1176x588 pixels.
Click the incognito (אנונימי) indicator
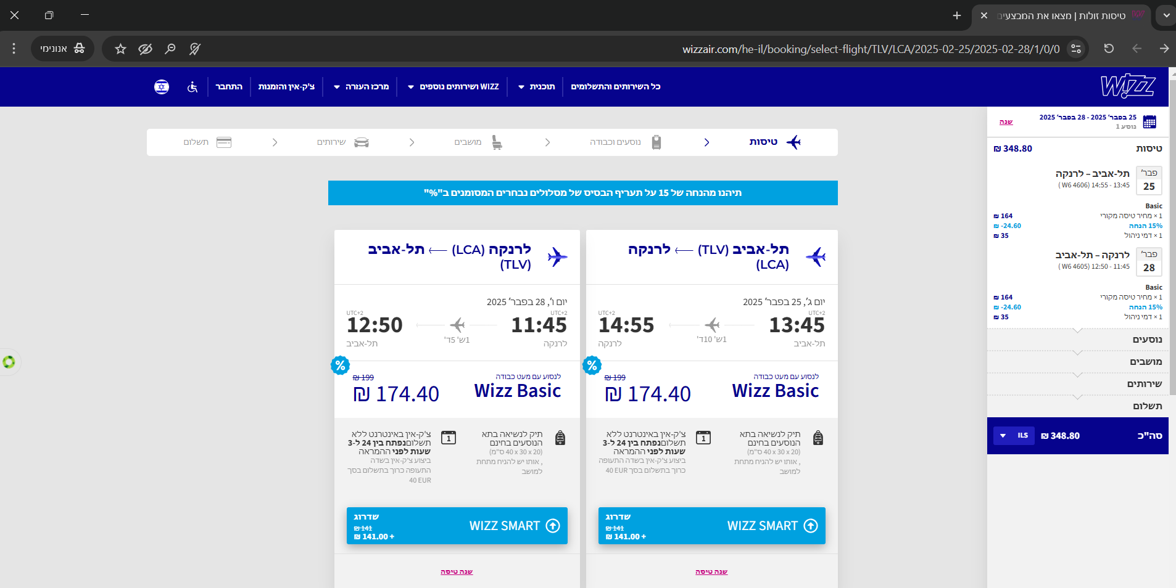62,49
